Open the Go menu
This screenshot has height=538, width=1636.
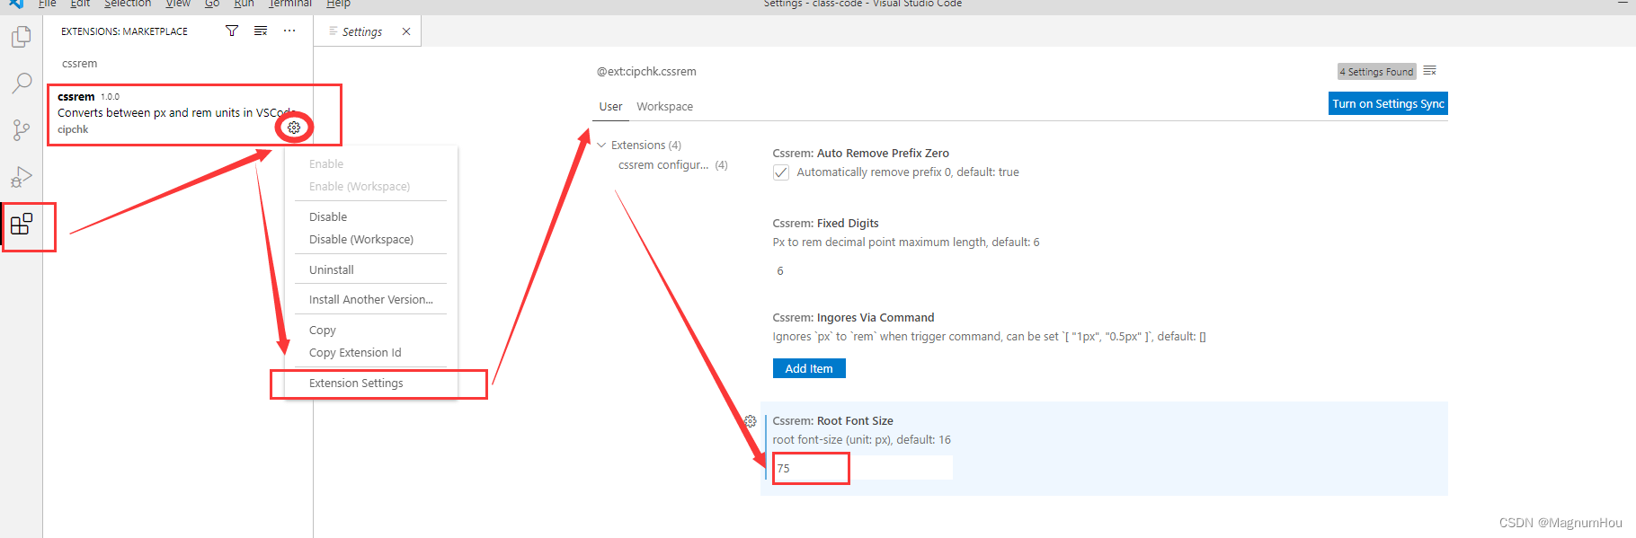click(212, 4)
